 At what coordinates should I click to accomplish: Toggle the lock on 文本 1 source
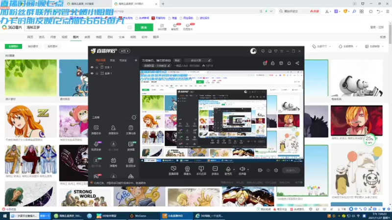pos(97,67)
